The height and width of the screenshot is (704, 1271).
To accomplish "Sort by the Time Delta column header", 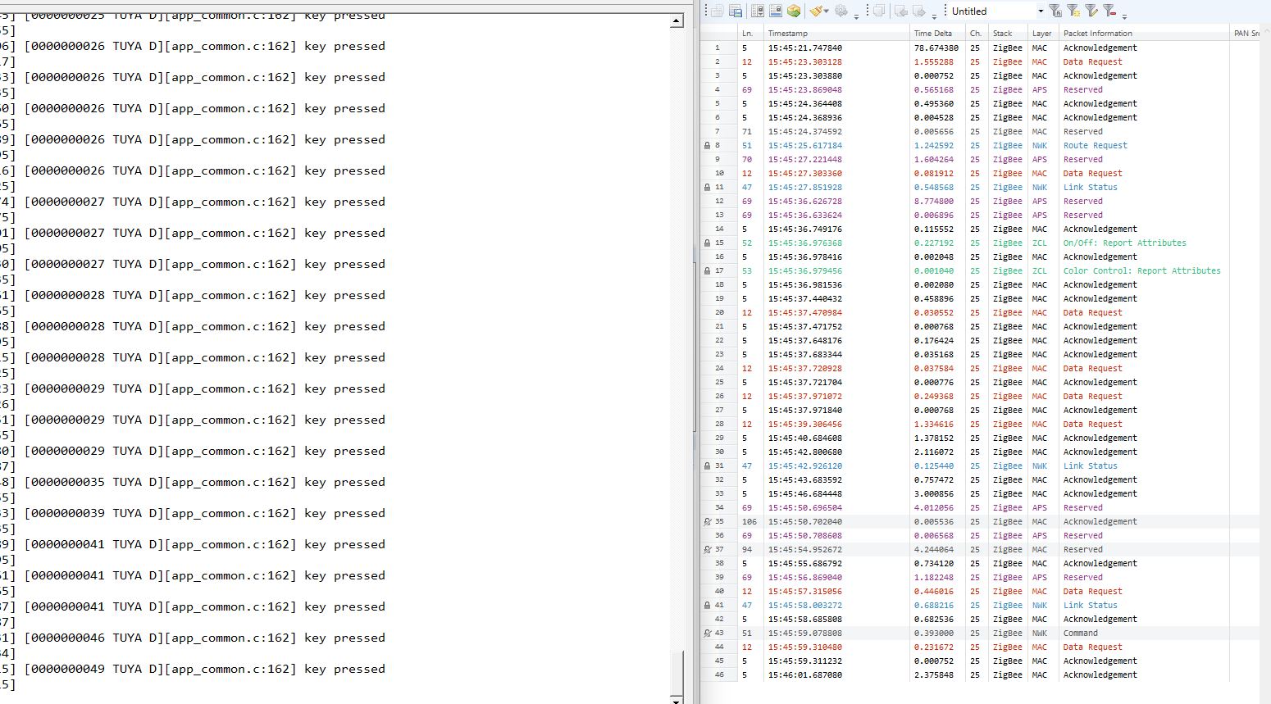I will point(933,34).
